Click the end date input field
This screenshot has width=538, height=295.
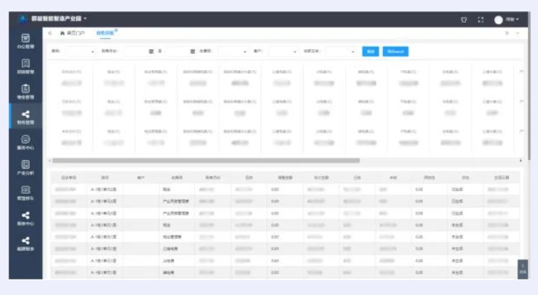tap(180, 51)
